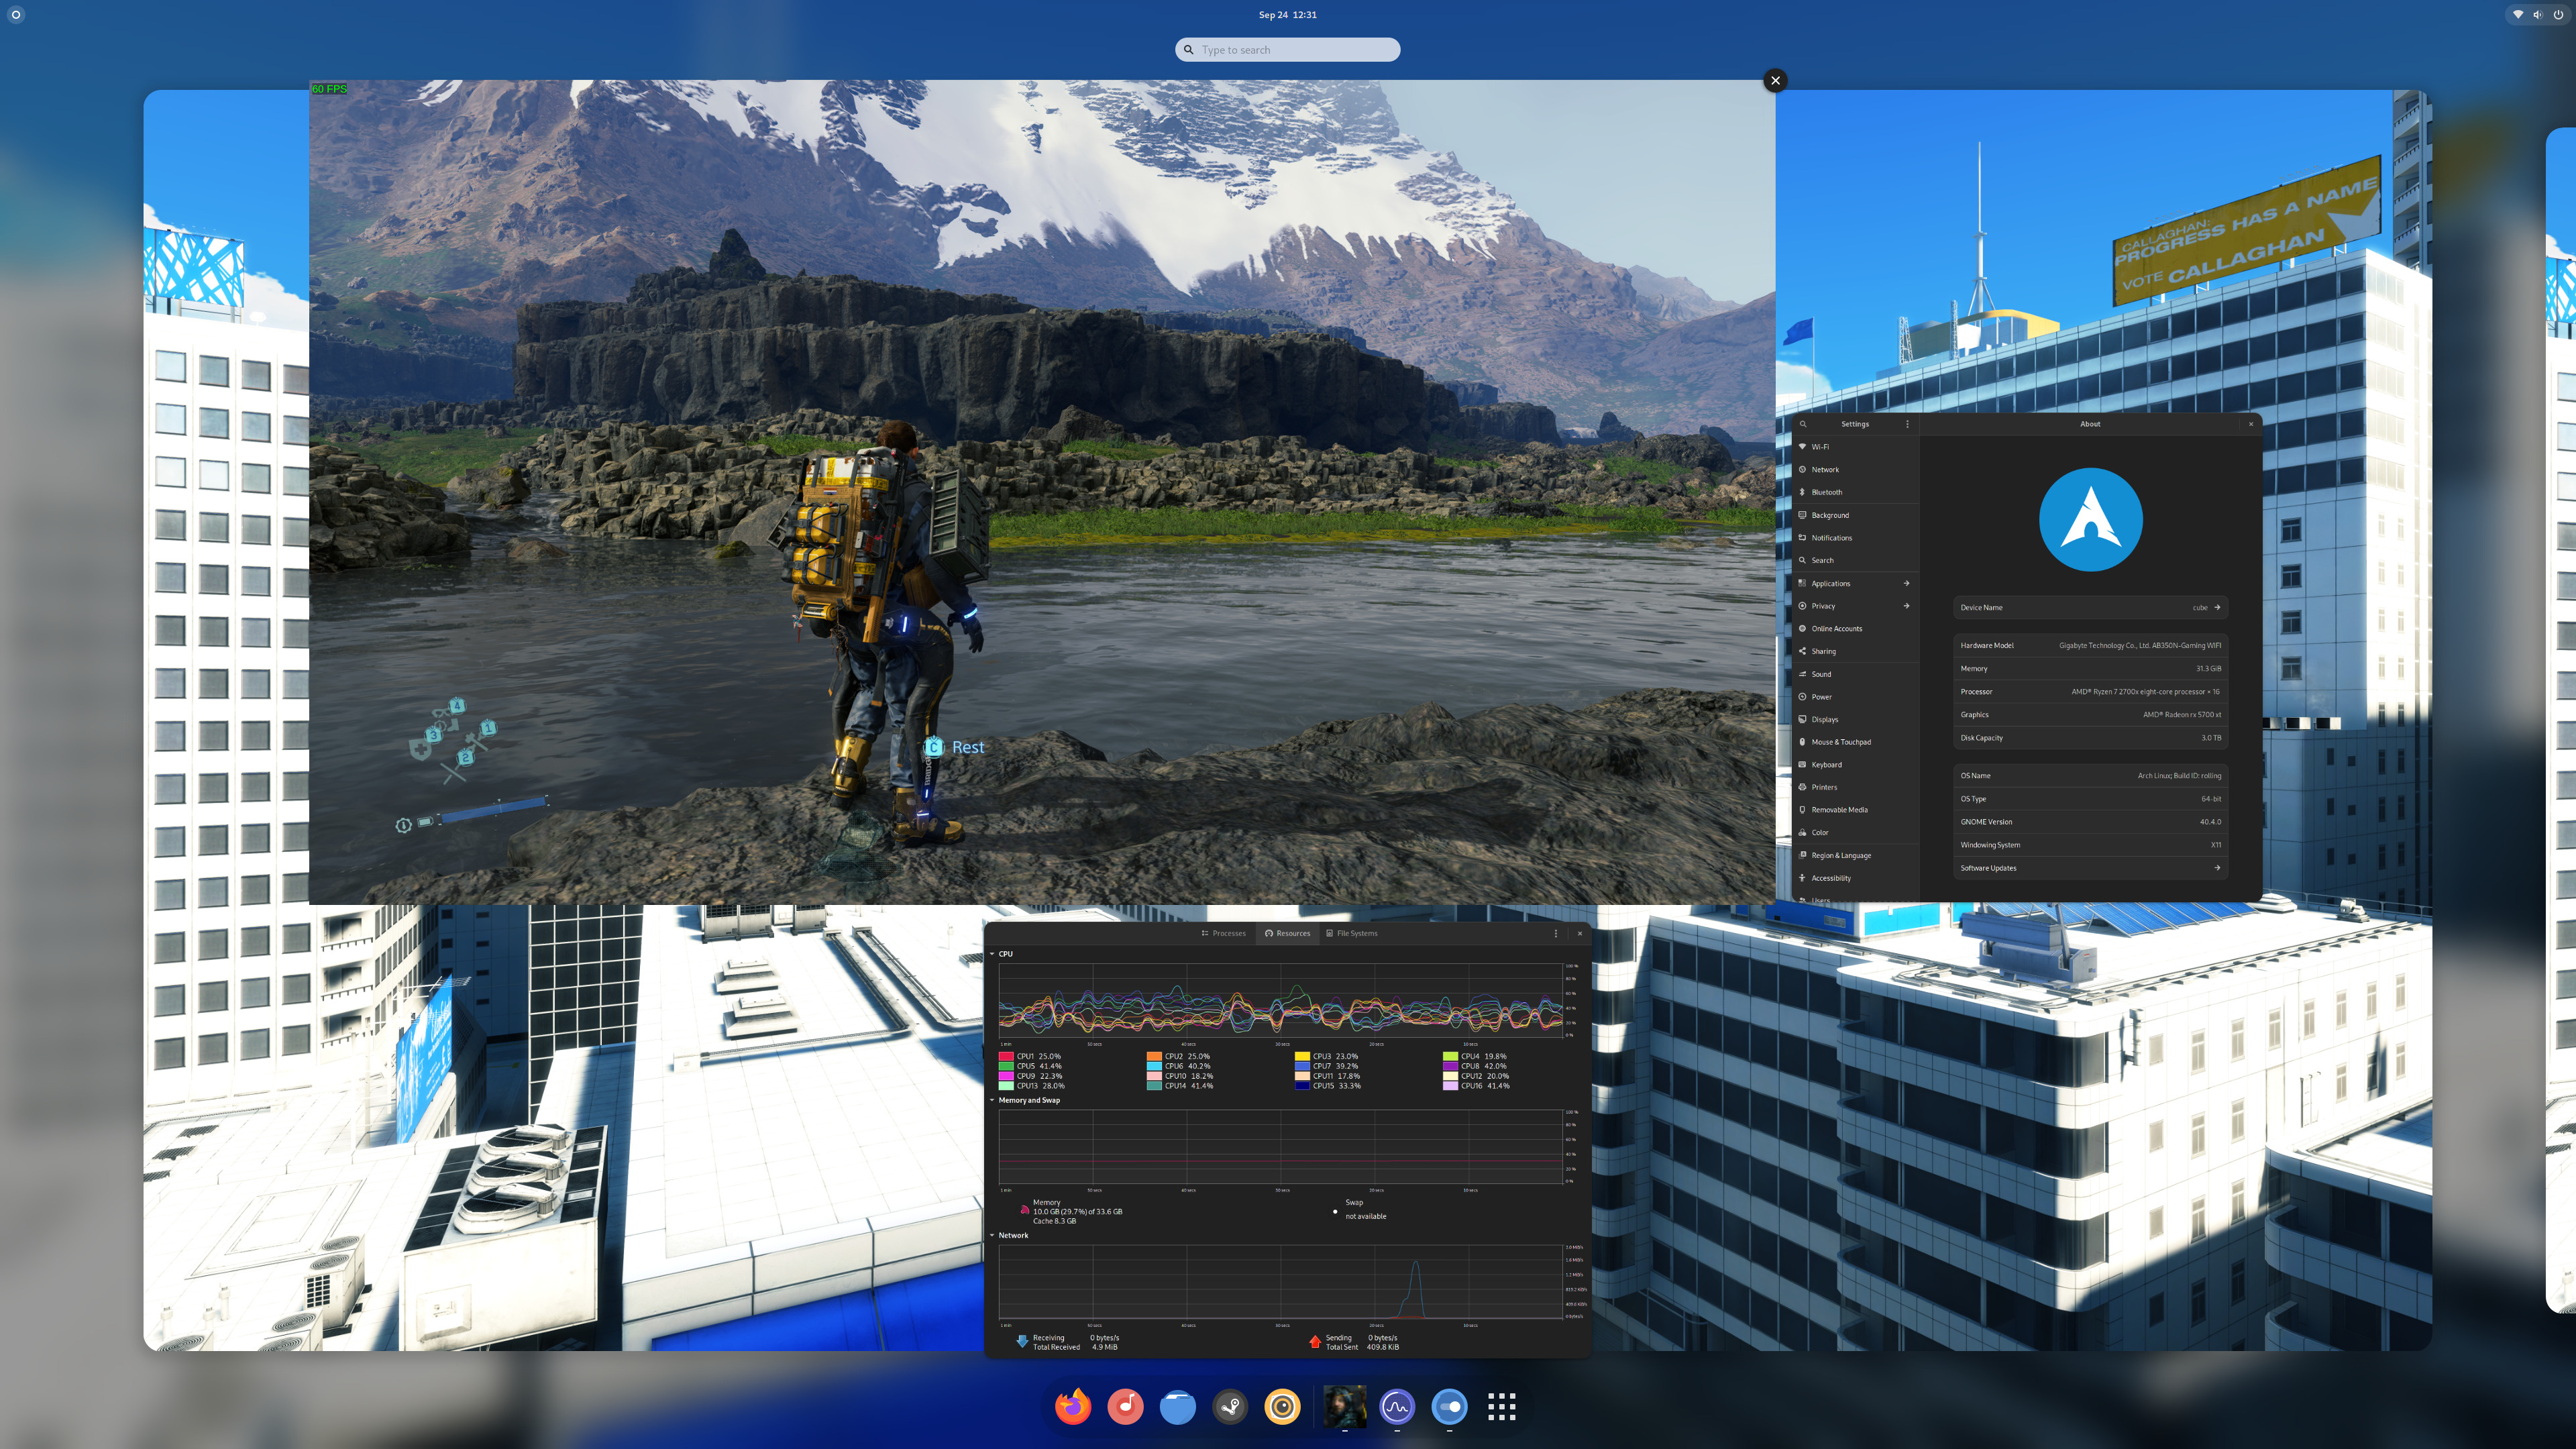Switch to the running game dock icon
Image resolution: width=2576 pixels, height=1449 pixels.
pyautogui.click(x=1344, y=1406)
